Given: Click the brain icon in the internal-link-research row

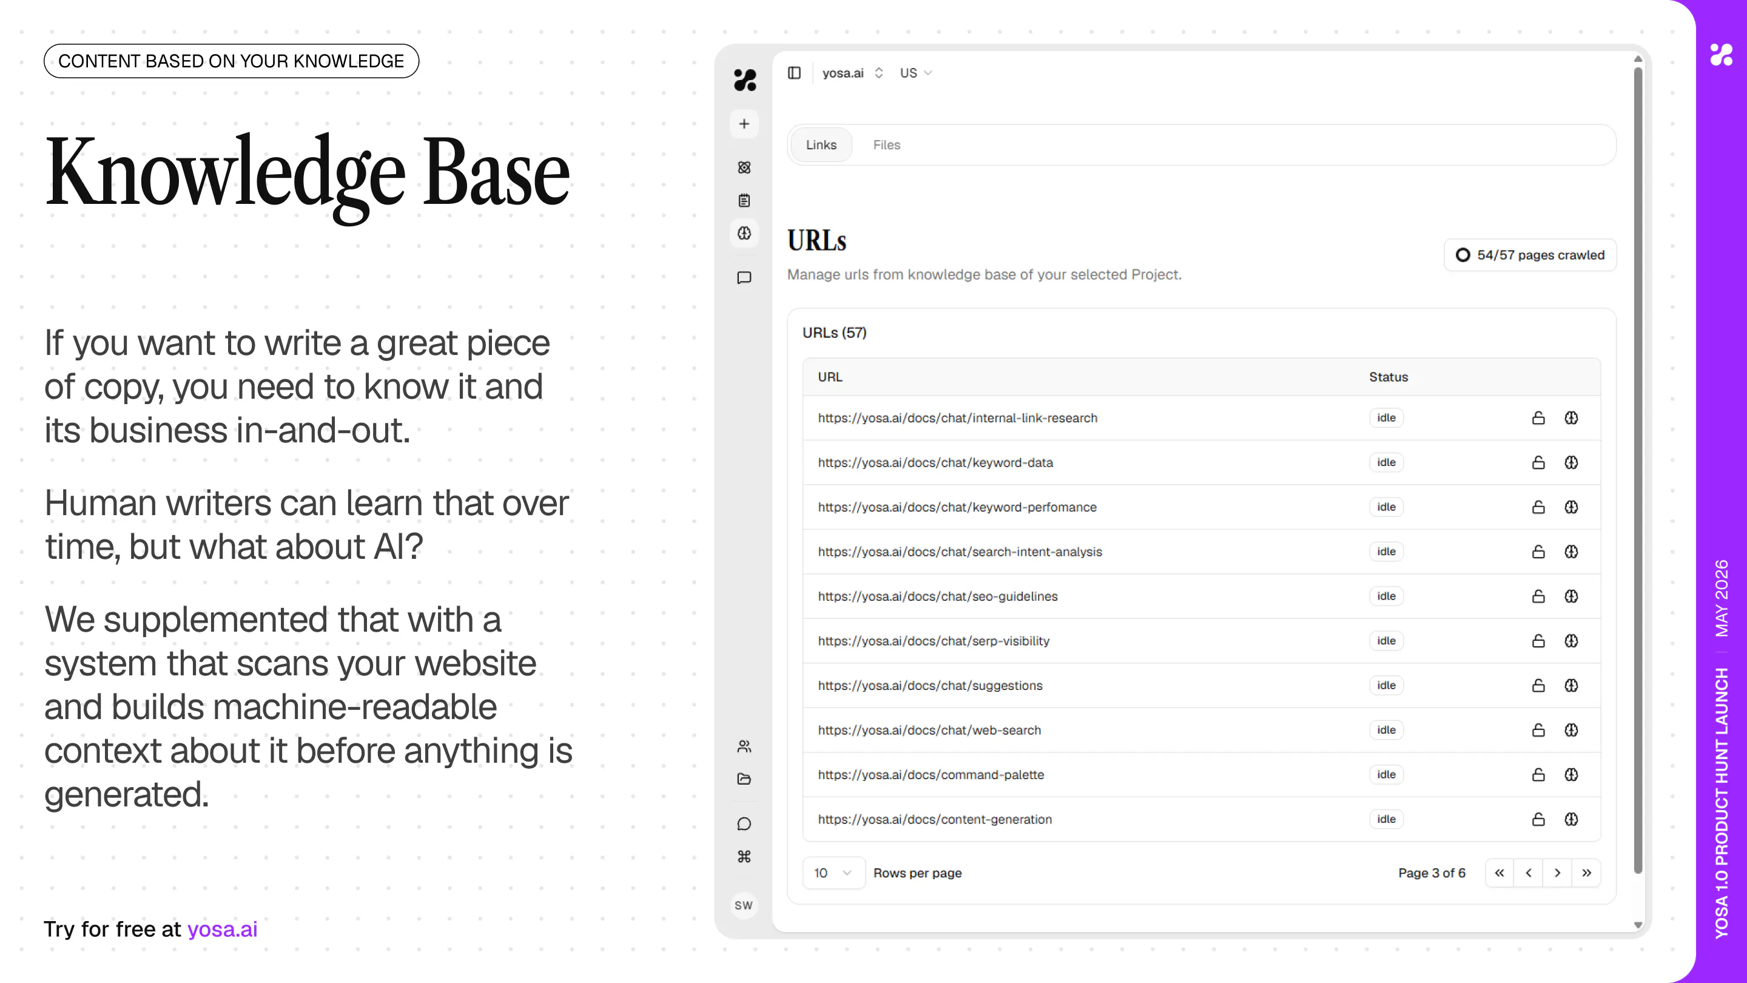Looking at the screenshot, I should [1571, 418].
